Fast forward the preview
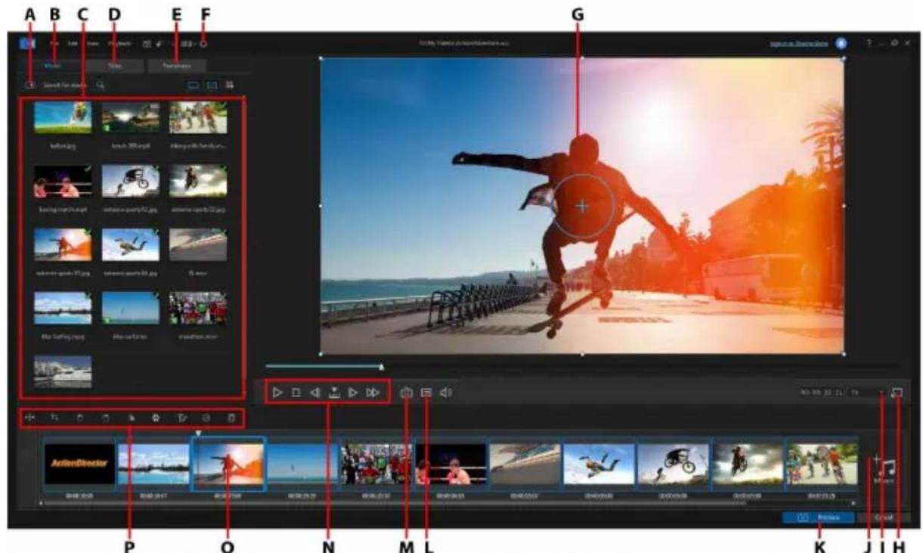Viewport: 923px width, 553px height. (x=372, y=393)
